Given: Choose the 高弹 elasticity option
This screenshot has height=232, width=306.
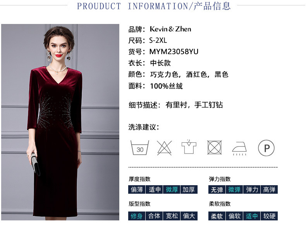Looking at the screenshot, I should click(x=269, y=189).
